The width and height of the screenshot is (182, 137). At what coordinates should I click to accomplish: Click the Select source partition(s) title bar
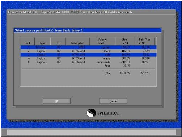[88, 30]
